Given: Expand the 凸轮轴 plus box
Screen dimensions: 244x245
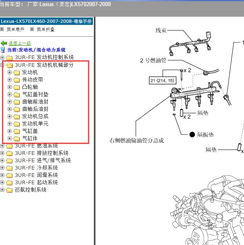Looking at the screenshot, I should pyautogui.click(x=9, y=87).
